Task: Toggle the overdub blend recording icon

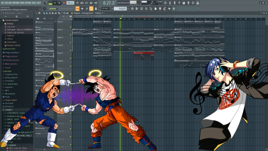Action: 91,3
